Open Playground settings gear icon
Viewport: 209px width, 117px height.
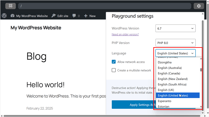[199, 6]
